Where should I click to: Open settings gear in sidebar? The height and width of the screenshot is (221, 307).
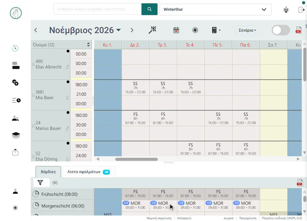[15, 208]
